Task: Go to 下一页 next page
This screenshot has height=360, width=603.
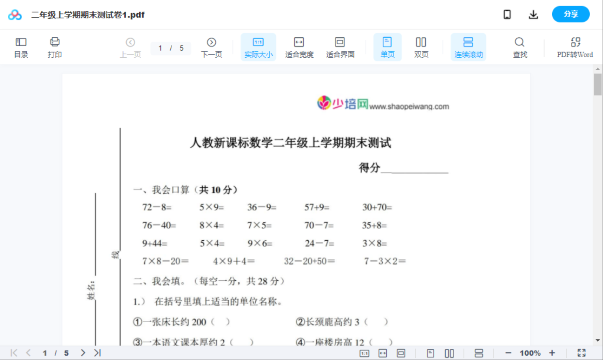Action: point(211,46)
